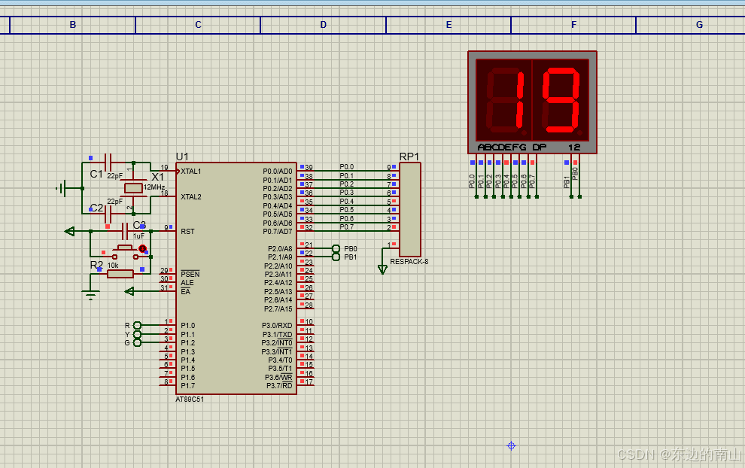
Task: Select the power terminal connected to C3
Action: [x=70, y=232]
